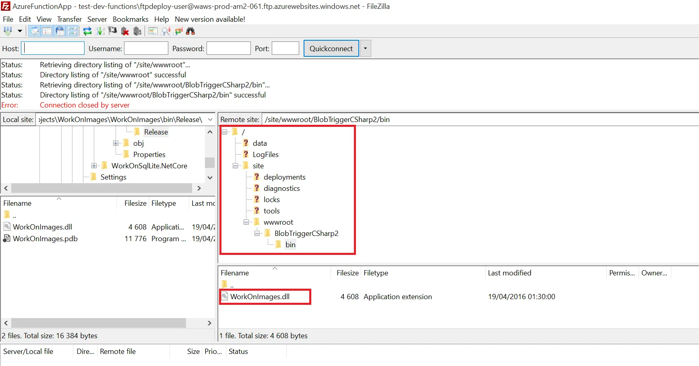699x366 pixels.
Task: Select the deployments remote folder
Action: coord(285,177)
